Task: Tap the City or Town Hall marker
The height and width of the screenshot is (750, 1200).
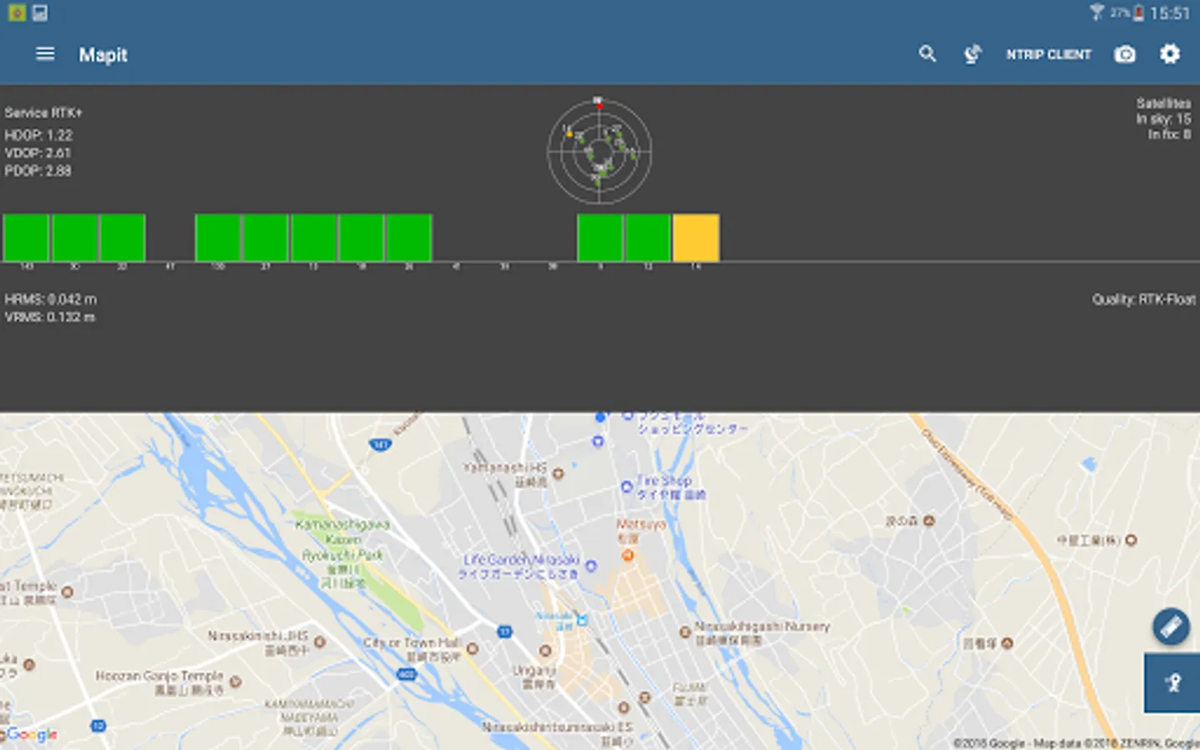Action: click(472, 648)
